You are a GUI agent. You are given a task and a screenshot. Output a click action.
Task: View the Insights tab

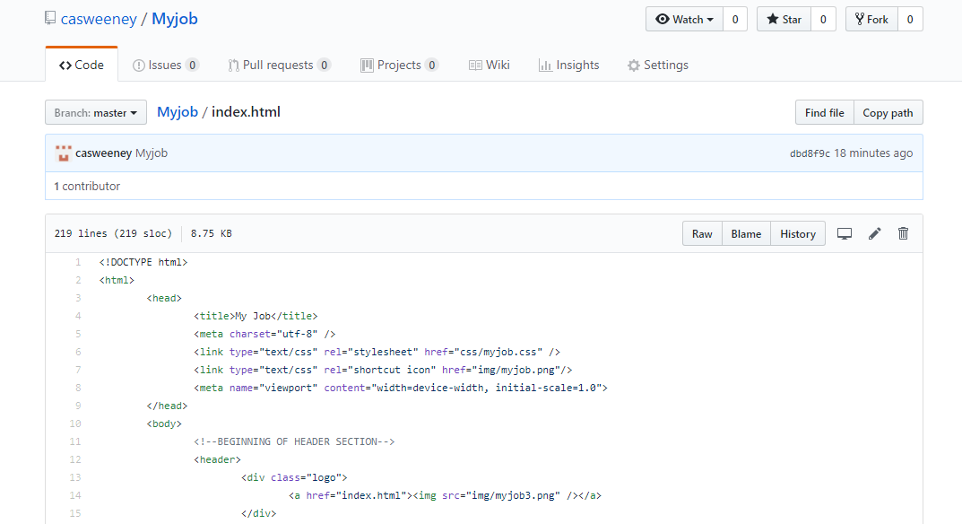pos(568,65)
